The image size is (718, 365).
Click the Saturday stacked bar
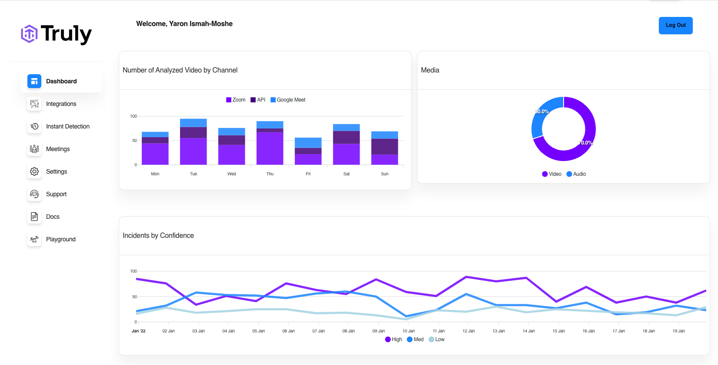pyautogui.click(x=347, y=145)
